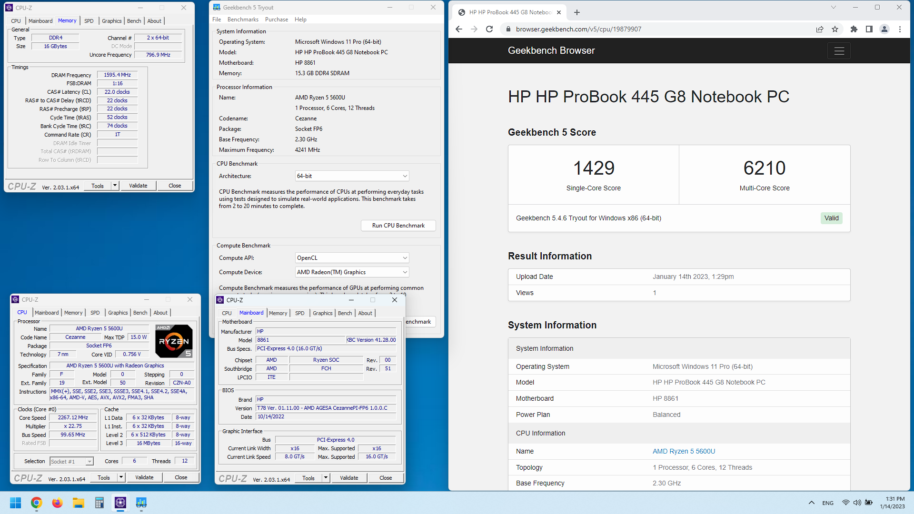Click Validate in bottom-left CPU-Z CPU window
The height and width of the screenshot is (514, 914).
pyautogui.click(x=144, y=477)
